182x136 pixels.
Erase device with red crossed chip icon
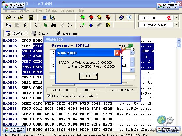pyautogui.click(x=108, y=17)
